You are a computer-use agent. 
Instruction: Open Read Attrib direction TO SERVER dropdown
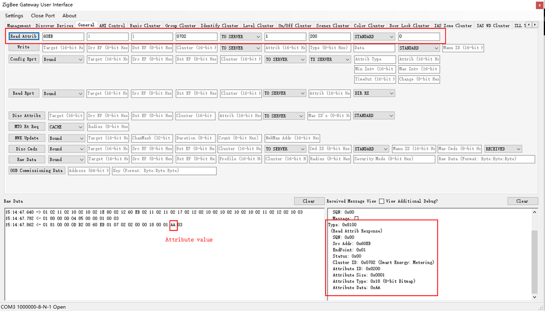click(x=241, y=37)
